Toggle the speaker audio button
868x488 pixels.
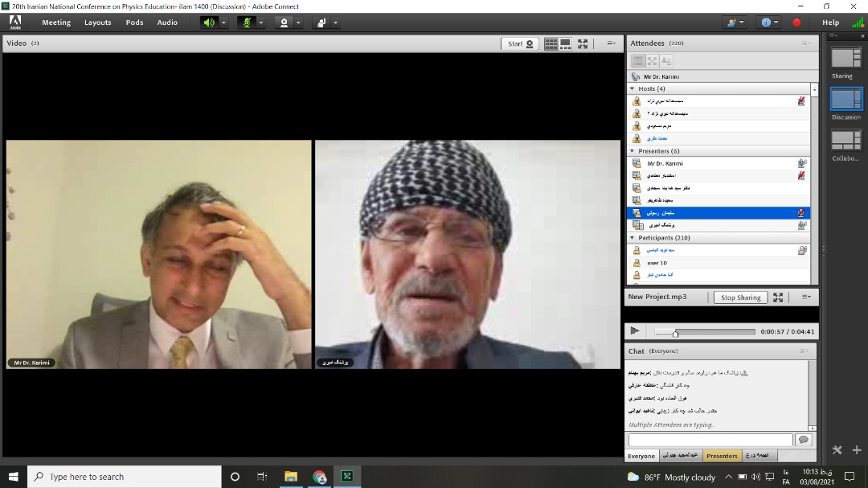click(209, 23)
